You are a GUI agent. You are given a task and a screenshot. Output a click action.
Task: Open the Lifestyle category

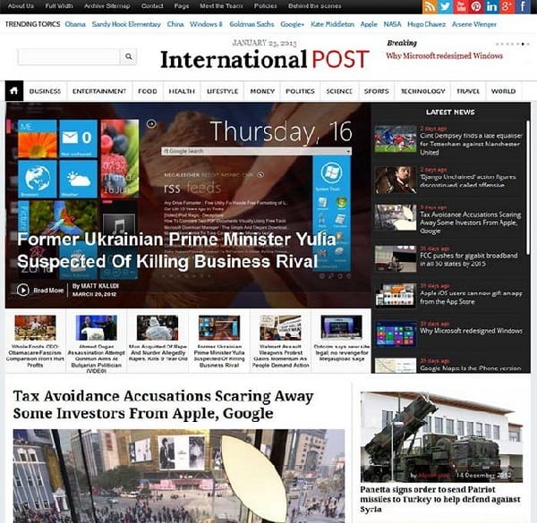[222, 91]
